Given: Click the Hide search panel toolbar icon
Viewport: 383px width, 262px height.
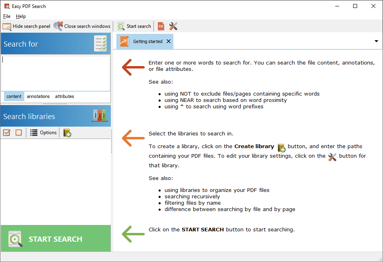Looking at the screenshot, I should (7, 26).
